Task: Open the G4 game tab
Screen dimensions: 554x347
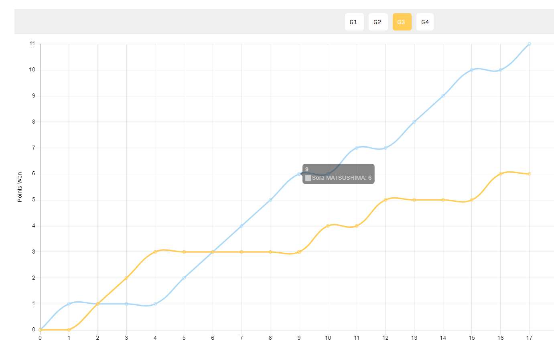Action: 425,22
